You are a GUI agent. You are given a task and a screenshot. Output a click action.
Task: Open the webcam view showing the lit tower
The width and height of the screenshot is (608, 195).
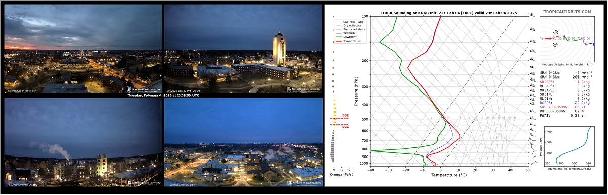pyautogui.click(x=243, y=48)
